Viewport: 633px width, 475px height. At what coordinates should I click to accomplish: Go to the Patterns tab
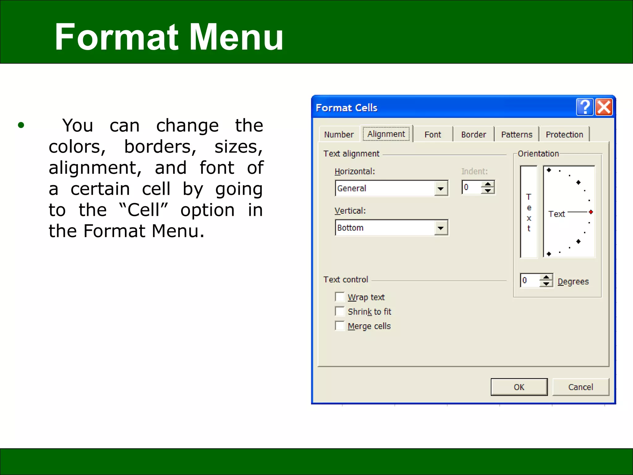[x=516, y=135]
